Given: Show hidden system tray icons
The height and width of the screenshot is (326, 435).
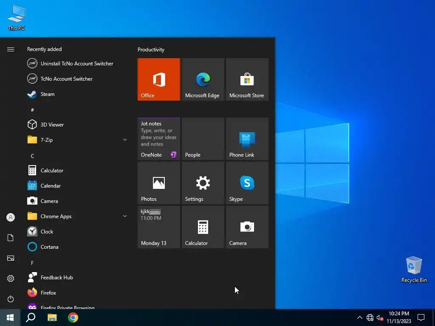Looking at the screenshot, I should [x=359, y=318].
